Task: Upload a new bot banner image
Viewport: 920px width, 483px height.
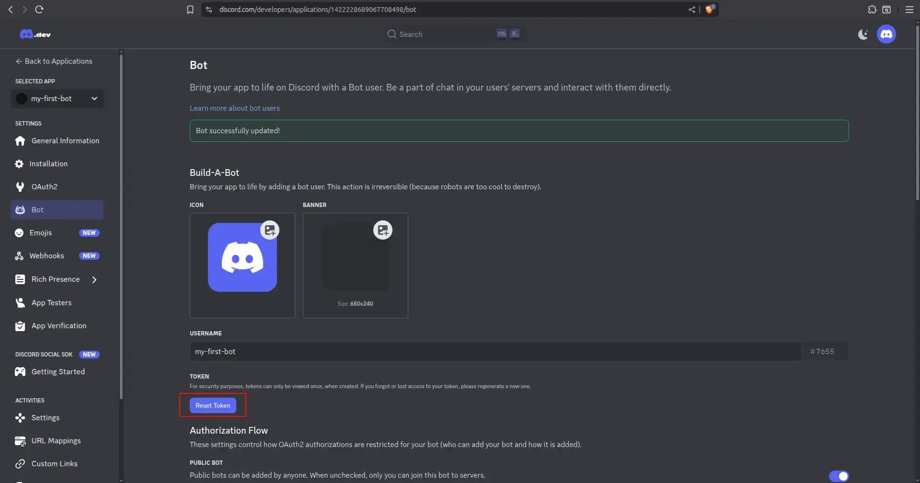Action: (383, 230)
